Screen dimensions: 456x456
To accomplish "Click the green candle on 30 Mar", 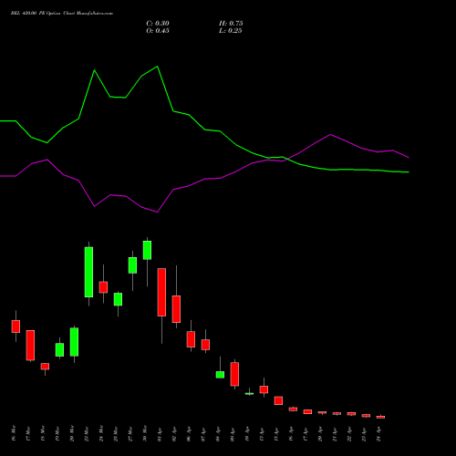I will pos(147,250).
